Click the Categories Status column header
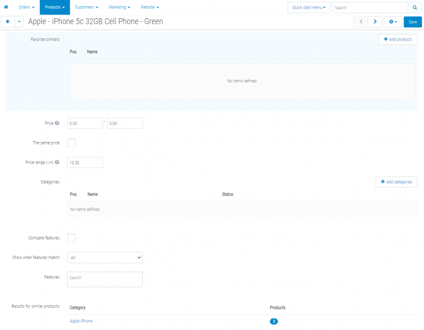This screenshot has width=424, height=330. point(228,194)
